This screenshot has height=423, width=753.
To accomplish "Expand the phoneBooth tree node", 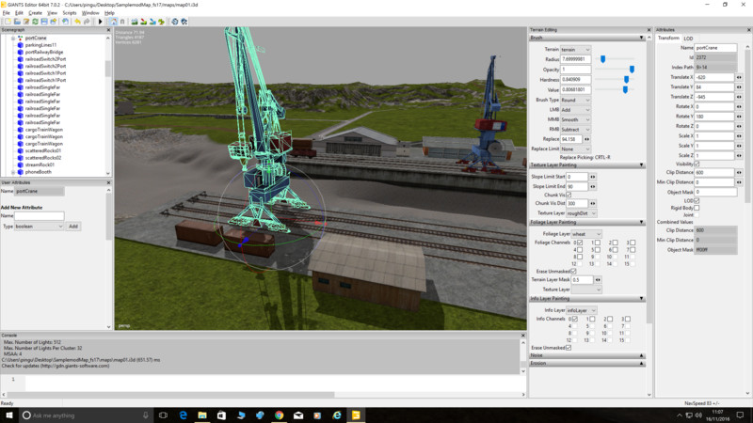I will click(13, 172).
